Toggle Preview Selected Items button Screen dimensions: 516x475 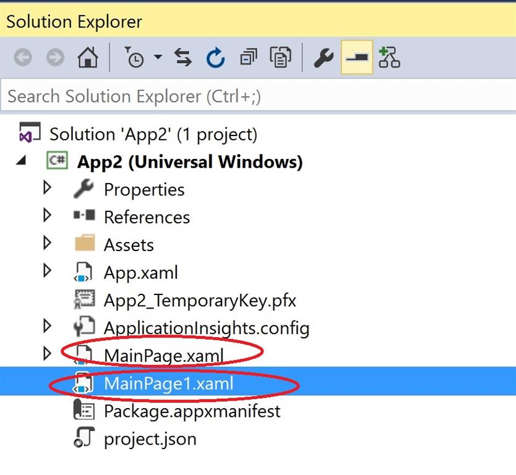[x=357, y=58]
